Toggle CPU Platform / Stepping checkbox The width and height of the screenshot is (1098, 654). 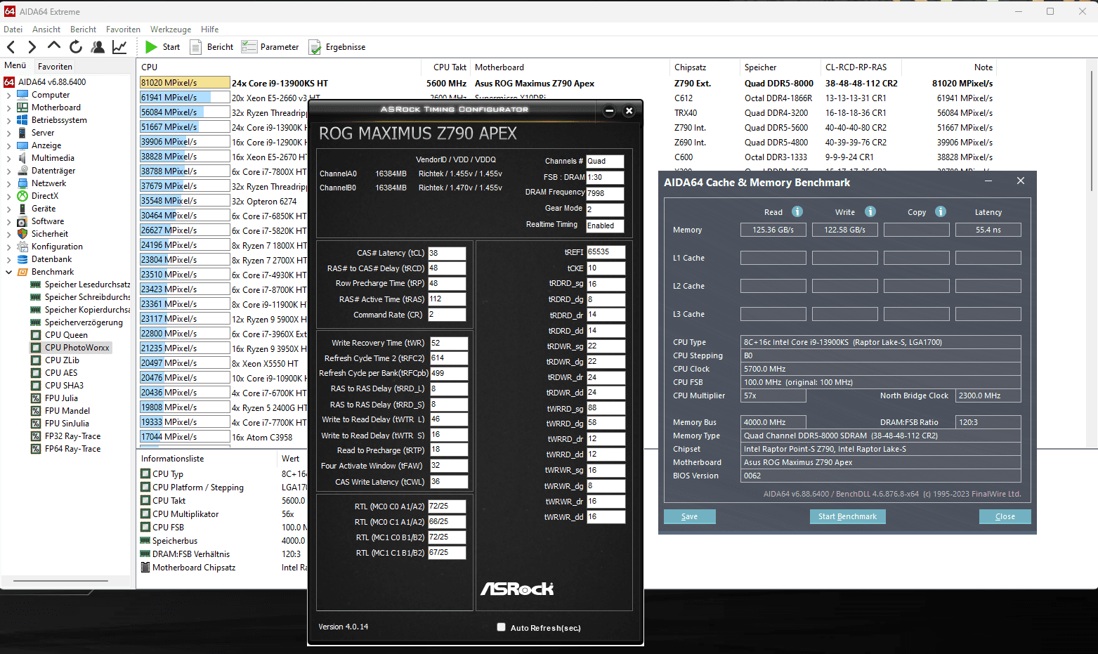[x=145, y=488]
